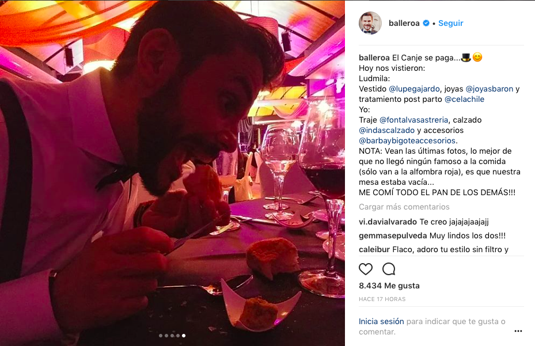The image size is (535, 346).
Task: Expand Cargar más comentarios
Action: [x=404, y=207]
